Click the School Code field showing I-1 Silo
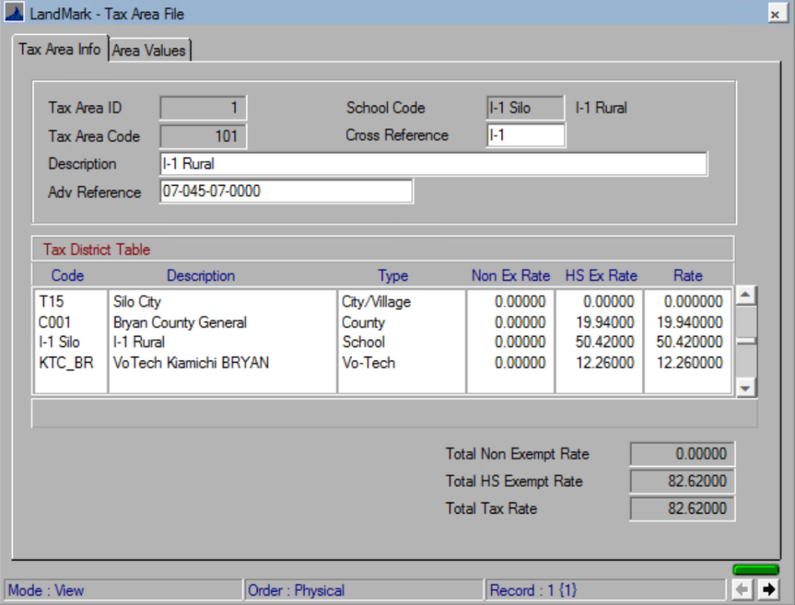The width and height of the screenshot is (795, 605). 525,107
